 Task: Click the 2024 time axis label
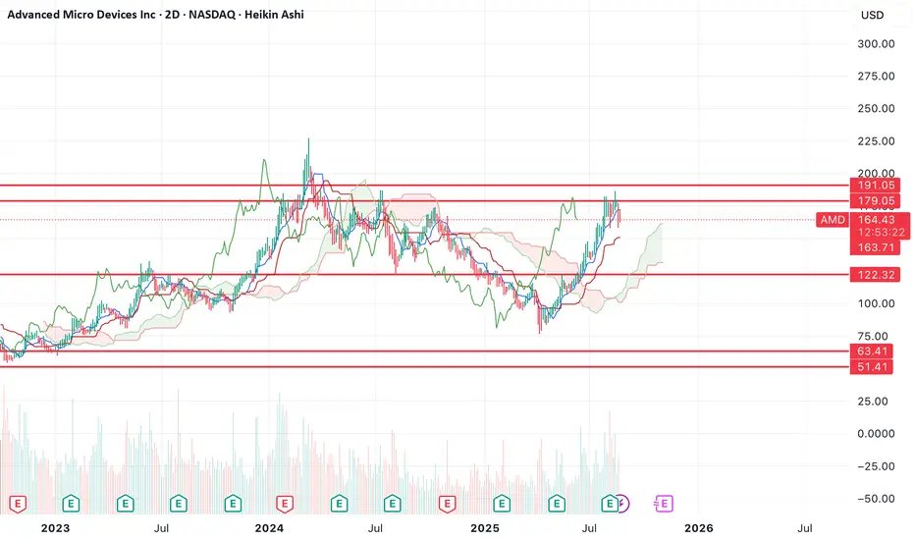point(269,528)
